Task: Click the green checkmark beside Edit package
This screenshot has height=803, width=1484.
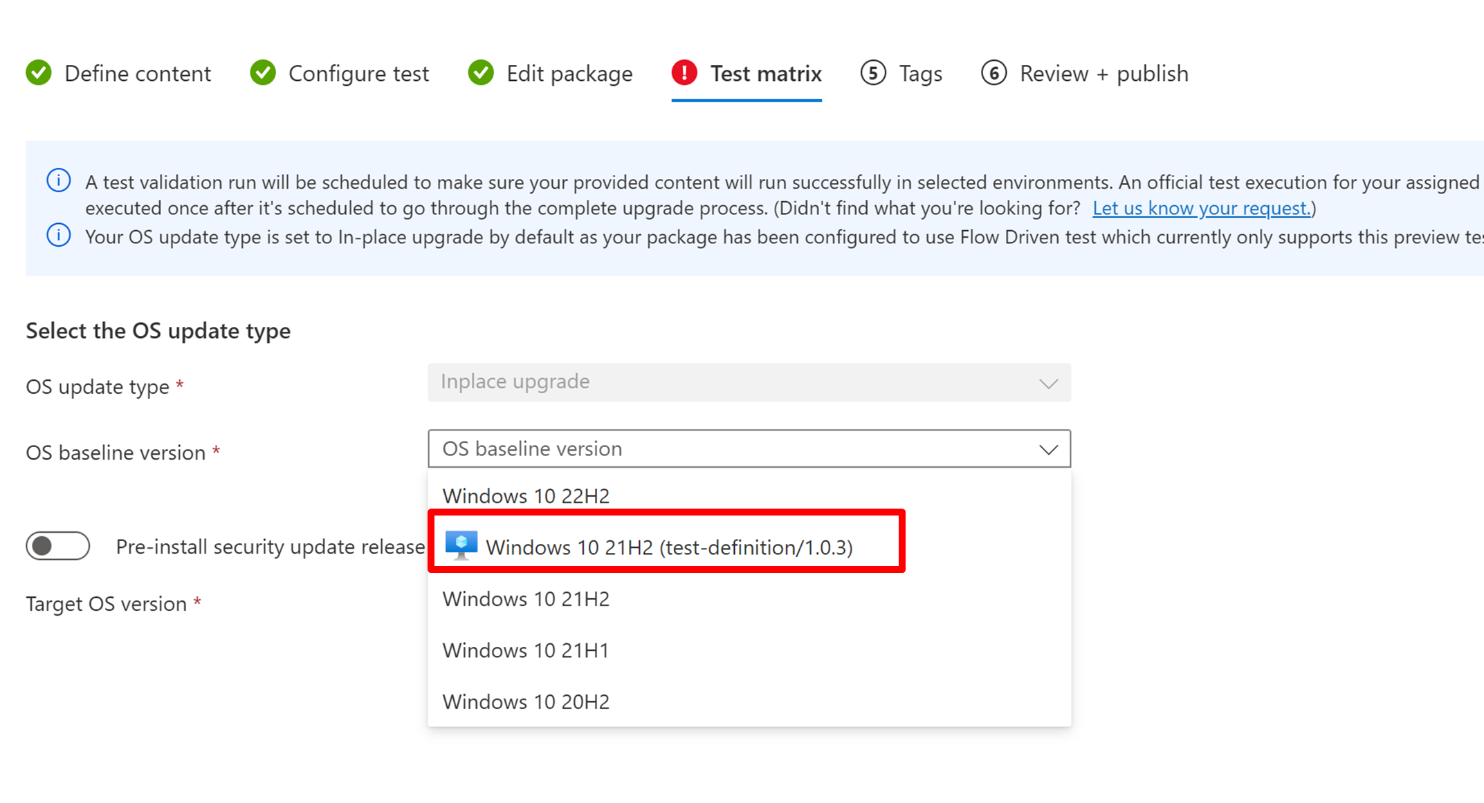Action: tap(481, 73)
